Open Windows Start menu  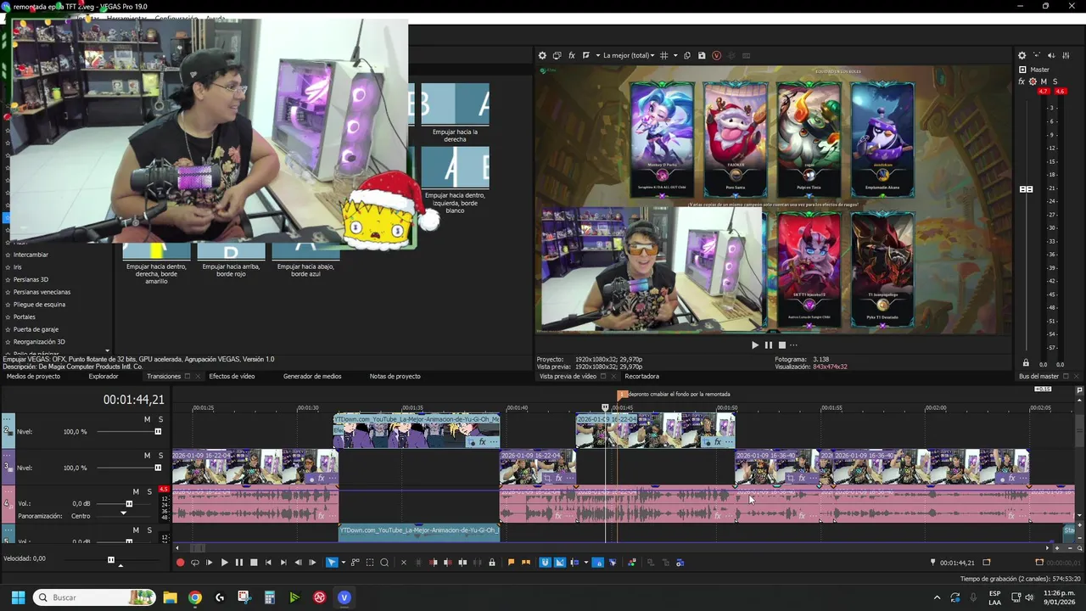click(x=18, y=597)
